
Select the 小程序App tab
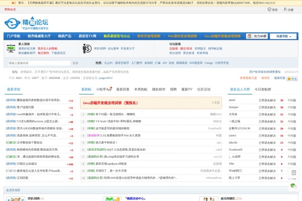pyautogui.click(x=104, y=89)
